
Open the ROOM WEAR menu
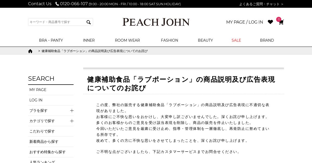(x=127, y=40)
